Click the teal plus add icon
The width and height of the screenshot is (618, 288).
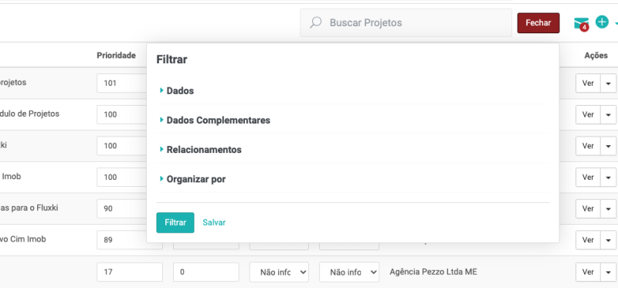coord(602,22)
